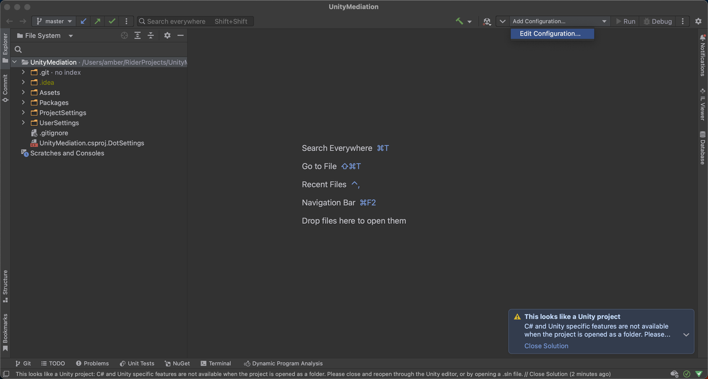The height and width of the screenshot is (379, 708).
Task: Open the Unit Tests tab
Action: click(137, 364)
